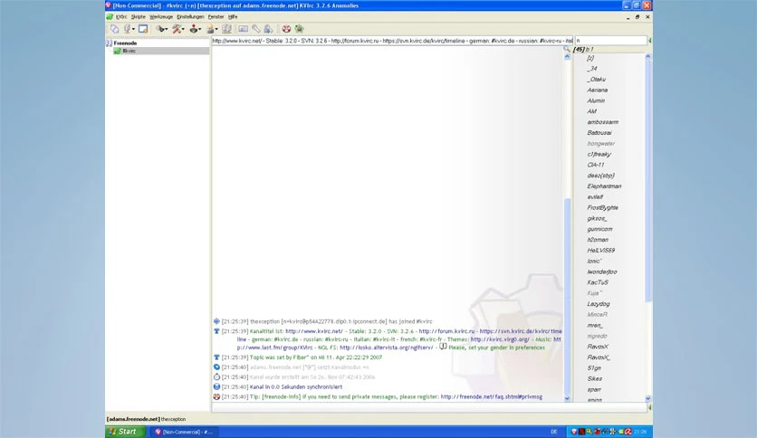Open the Fenster menu
Screen dimensions: 757x438
click(216, 17)
